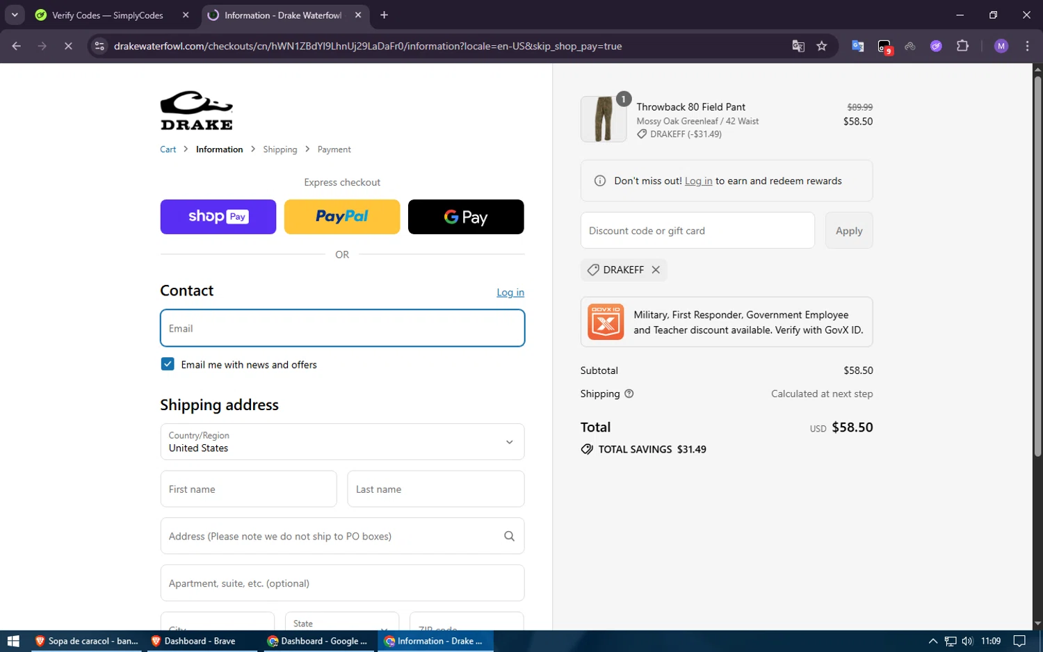Close the Verify Codes — SimplyCodes tab
Viewport: 1043px width, 652px height.
click(x=186, y=15)
